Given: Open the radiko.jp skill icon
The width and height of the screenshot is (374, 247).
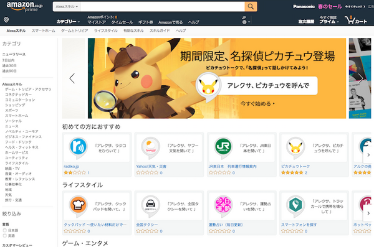Looking at the screenshot, I should [x=78, y=147].
